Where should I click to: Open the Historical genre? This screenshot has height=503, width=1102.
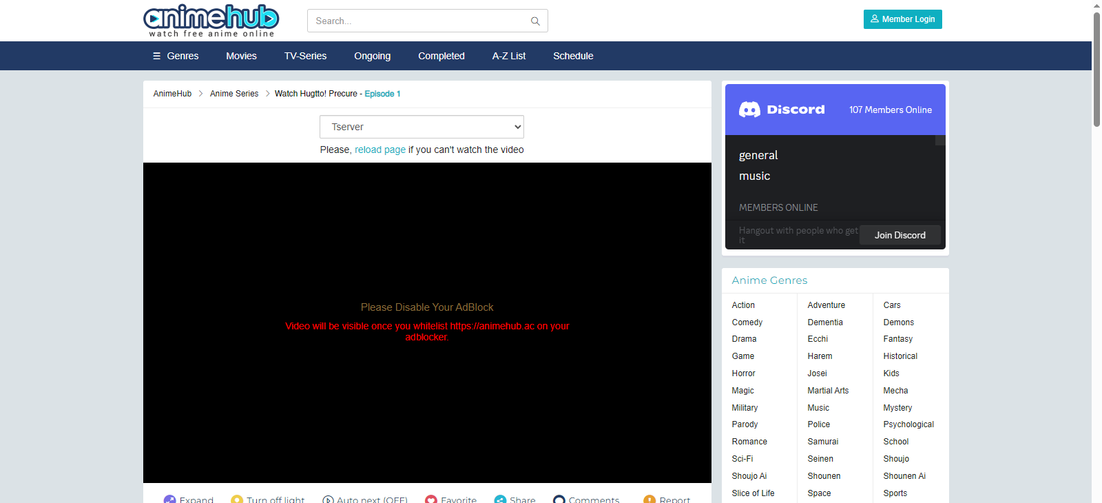900,356
